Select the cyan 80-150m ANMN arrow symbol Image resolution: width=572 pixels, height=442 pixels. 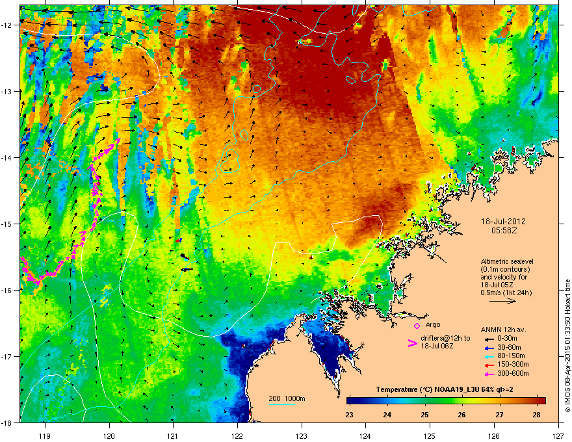[x=489, y=356]
